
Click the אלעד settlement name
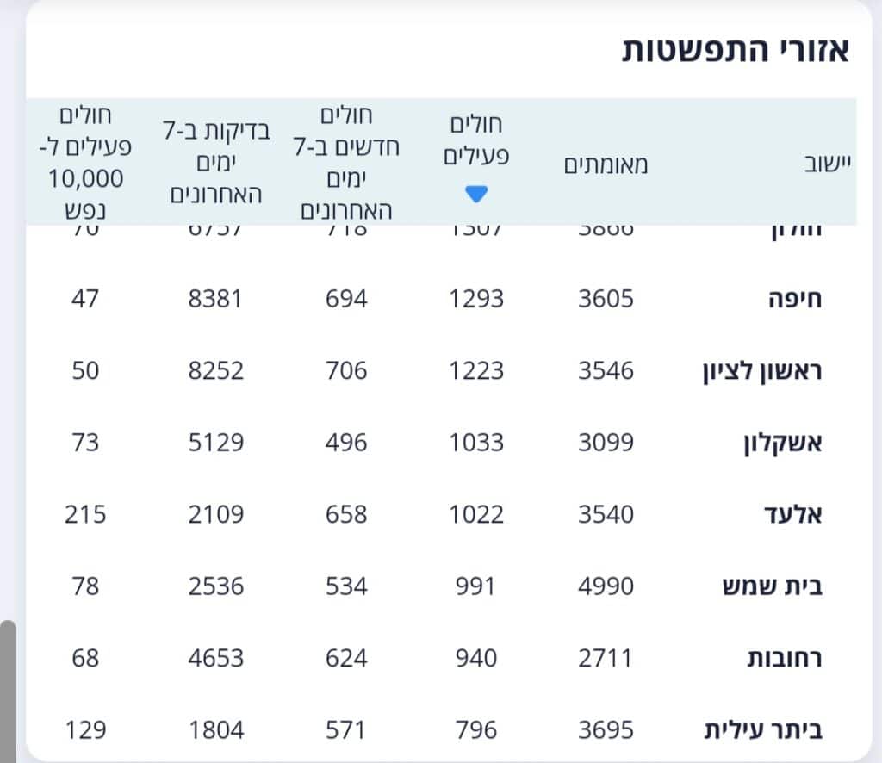792,514
